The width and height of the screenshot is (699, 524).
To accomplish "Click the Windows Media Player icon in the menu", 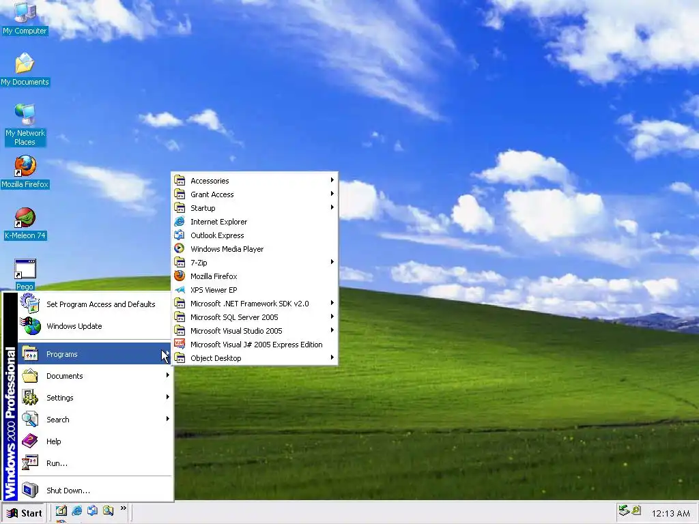I will [180, 248].
